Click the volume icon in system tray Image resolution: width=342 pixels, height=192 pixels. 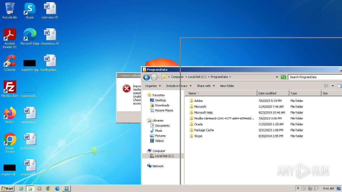[x=304, y=189]
